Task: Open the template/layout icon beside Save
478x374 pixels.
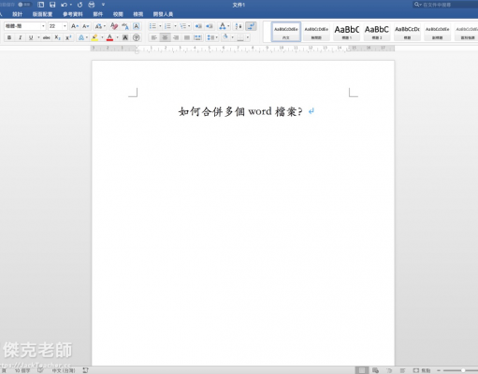Action: (x=40, y=5)
